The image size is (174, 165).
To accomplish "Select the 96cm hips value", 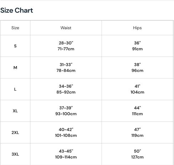I will coord(137,70).
